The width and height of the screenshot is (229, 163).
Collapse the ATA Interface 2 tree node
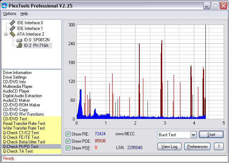point(6,35)
